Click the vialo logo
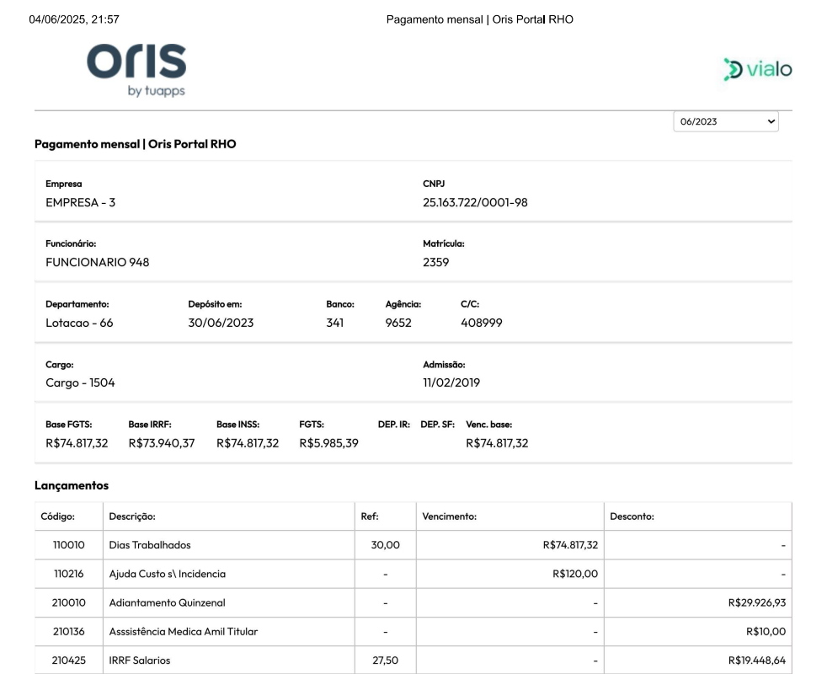827x674 pixels. click(x=757, y=69)
